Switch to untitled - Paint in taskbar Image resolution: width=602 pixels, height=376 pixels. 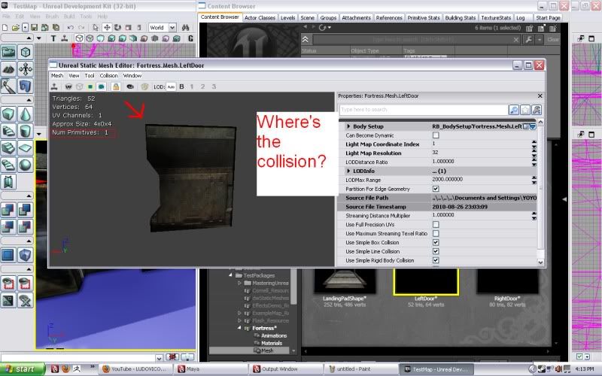point(361,369)
